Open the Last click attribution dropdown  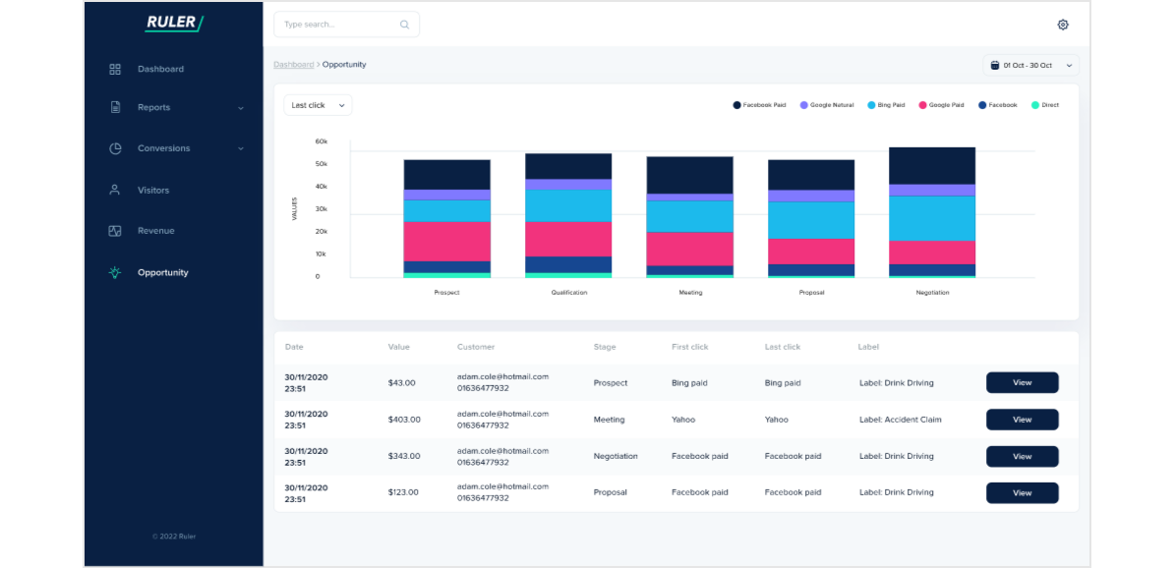317,105
